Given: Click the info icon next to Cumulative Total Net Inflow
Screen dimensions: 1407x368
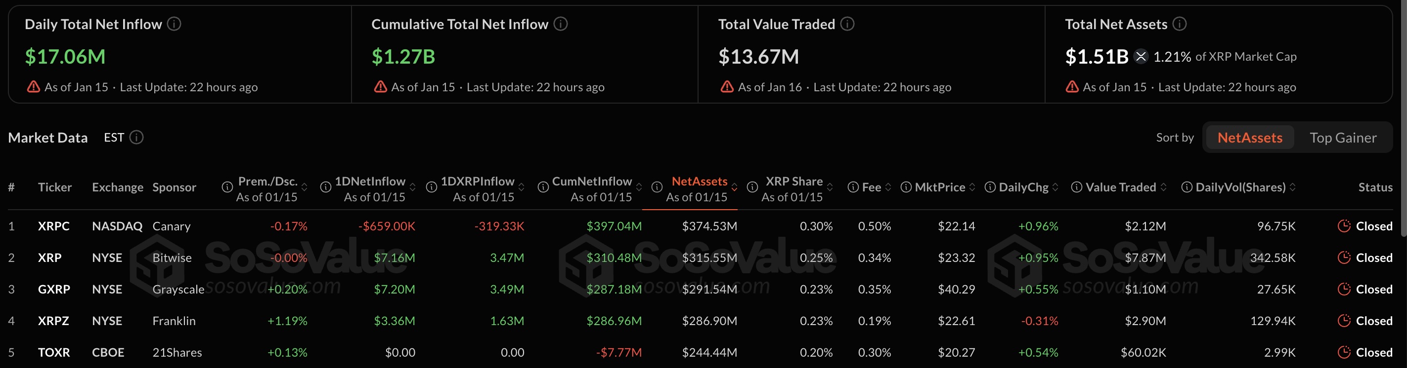Looking at the screenshot, I should pyautogui.click(x=561, y=24).
